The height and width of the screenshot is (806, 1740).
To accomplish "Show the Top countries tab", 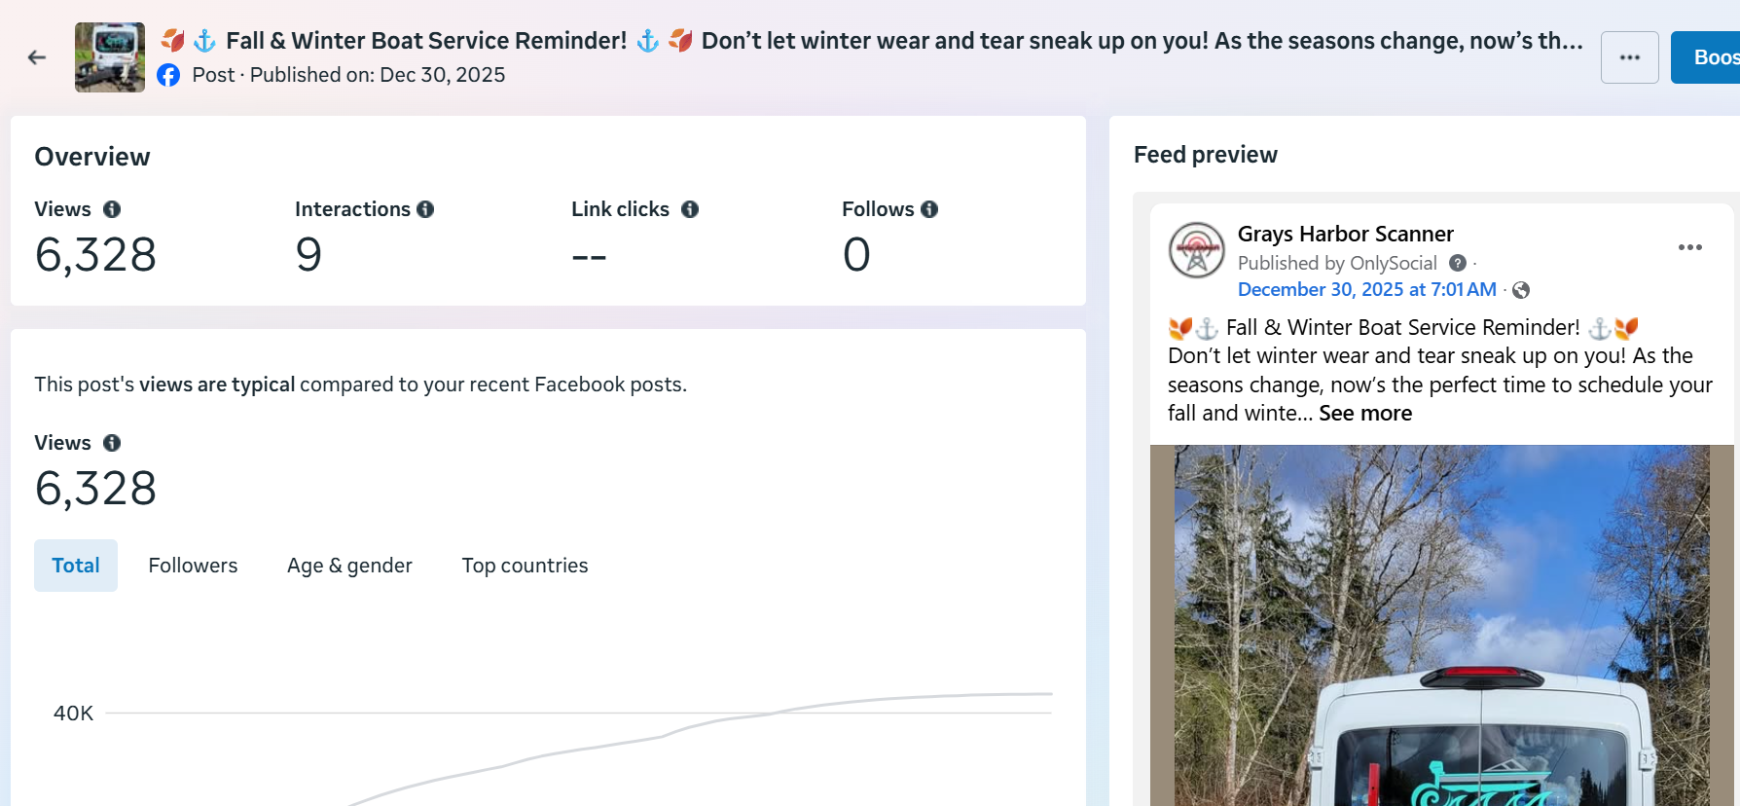I will (525, 566).
